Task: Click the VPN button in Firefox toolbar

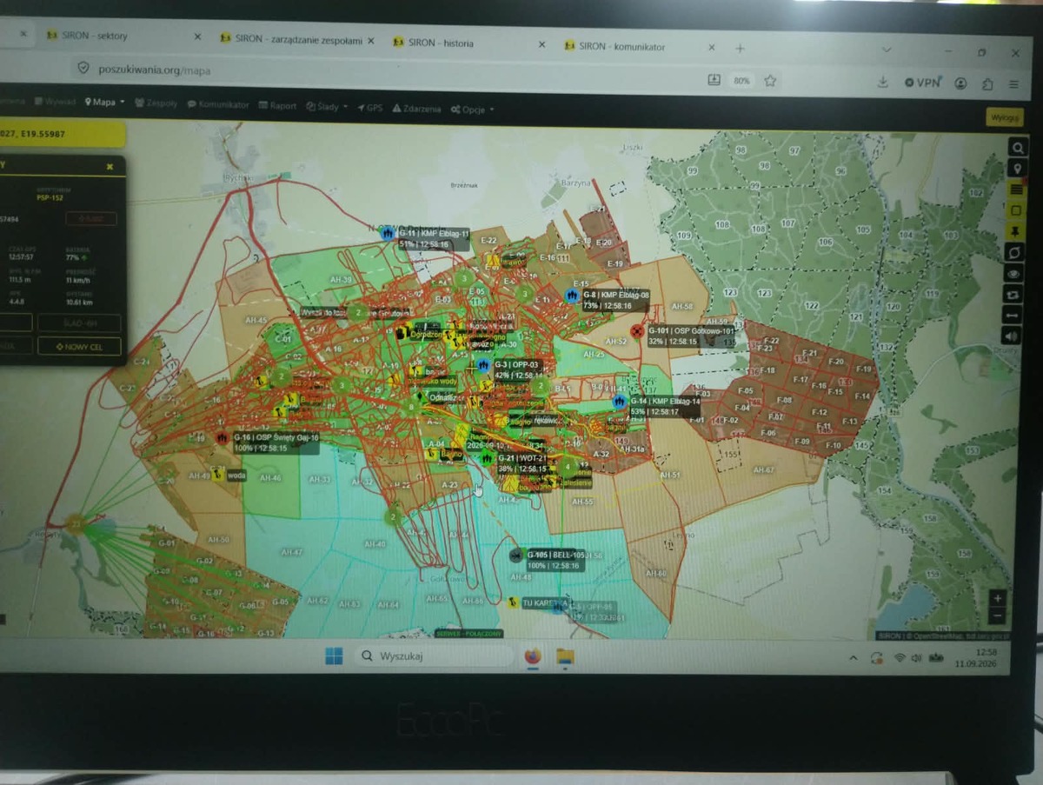Action: [922, 83]
